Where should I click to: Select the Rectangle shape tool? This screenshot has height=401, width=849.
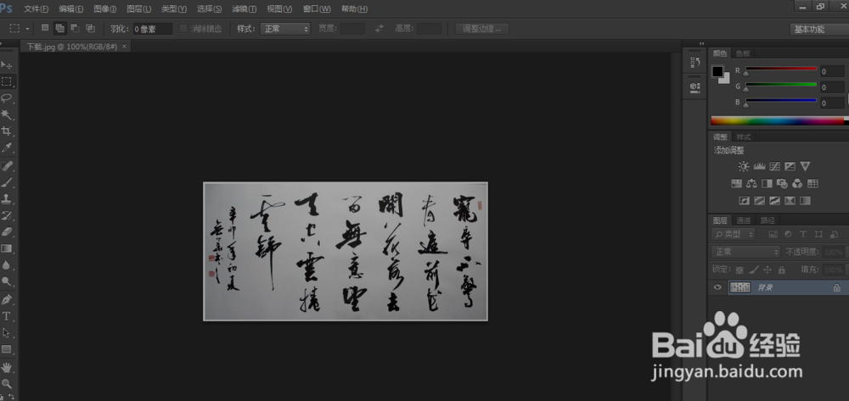point(7,349)
